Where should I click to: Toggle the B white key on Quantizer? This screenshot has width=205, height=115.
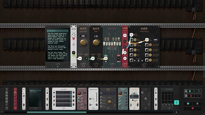pos(120,44)
